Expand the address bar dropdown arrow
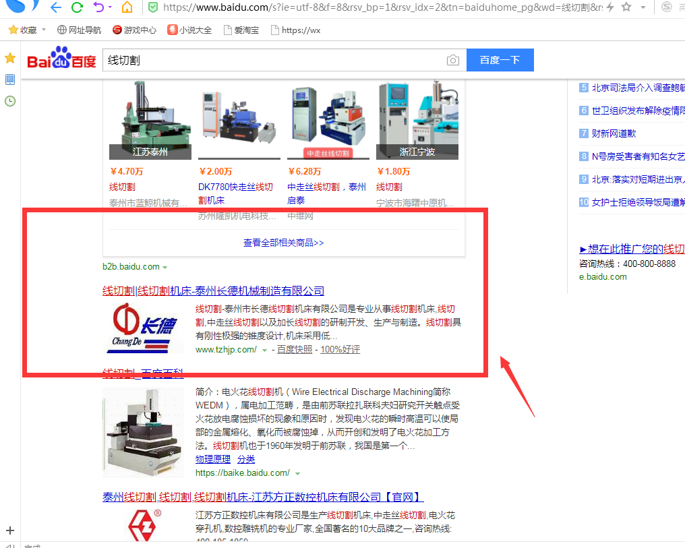 click(x=643, y=7)
